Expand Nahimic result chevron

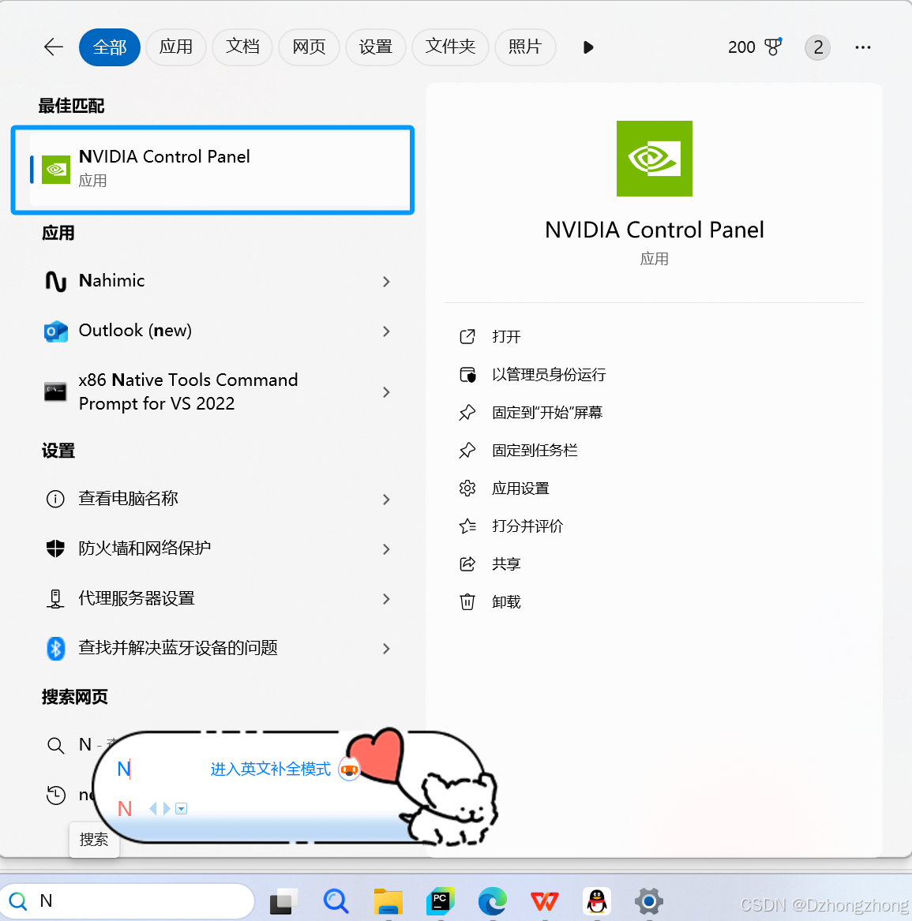coord(386,282)
